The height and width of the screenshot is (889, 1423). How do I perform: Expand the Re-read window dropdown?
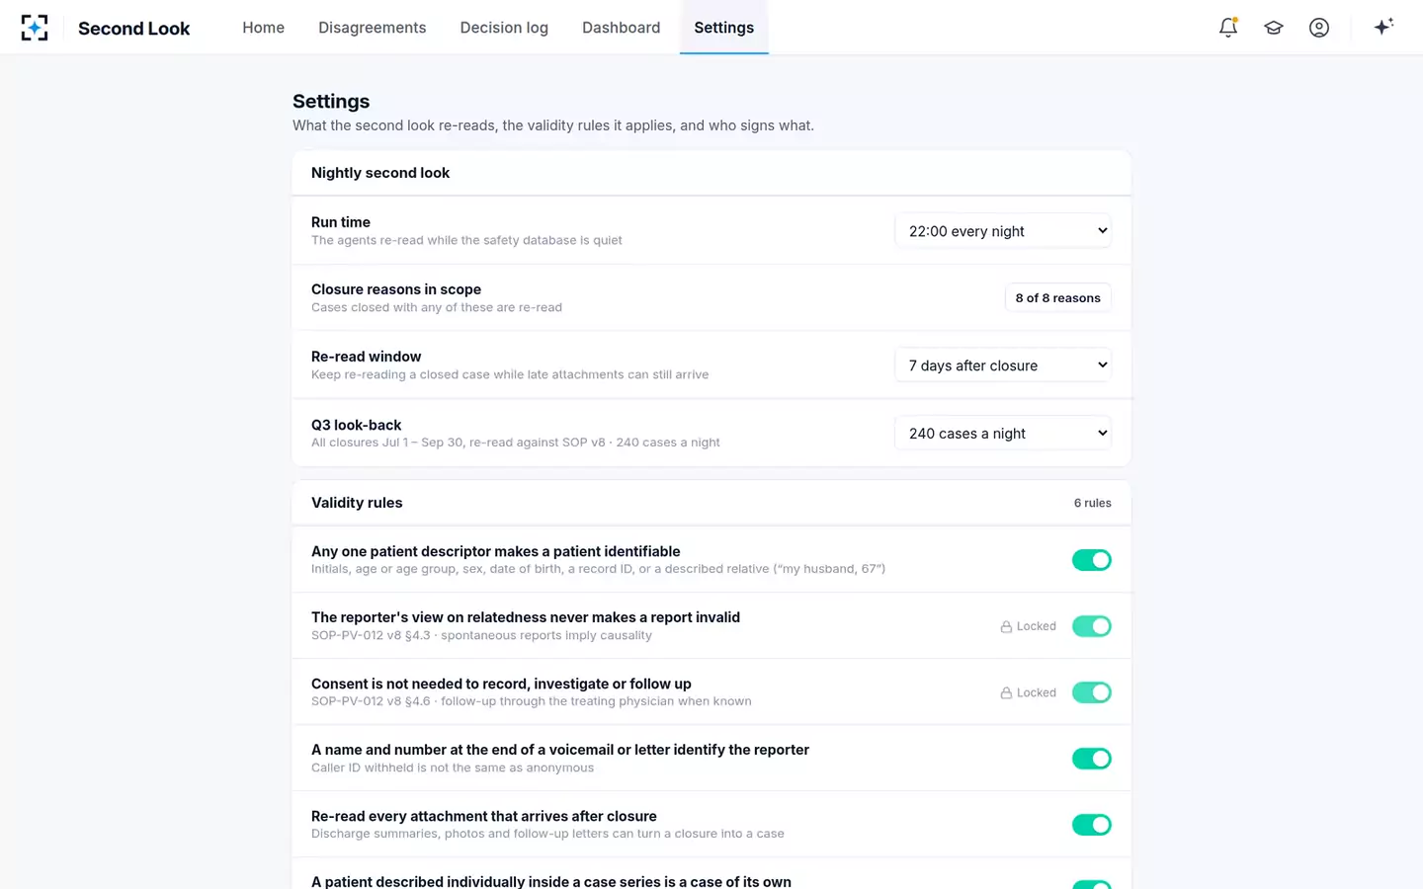1003,364
